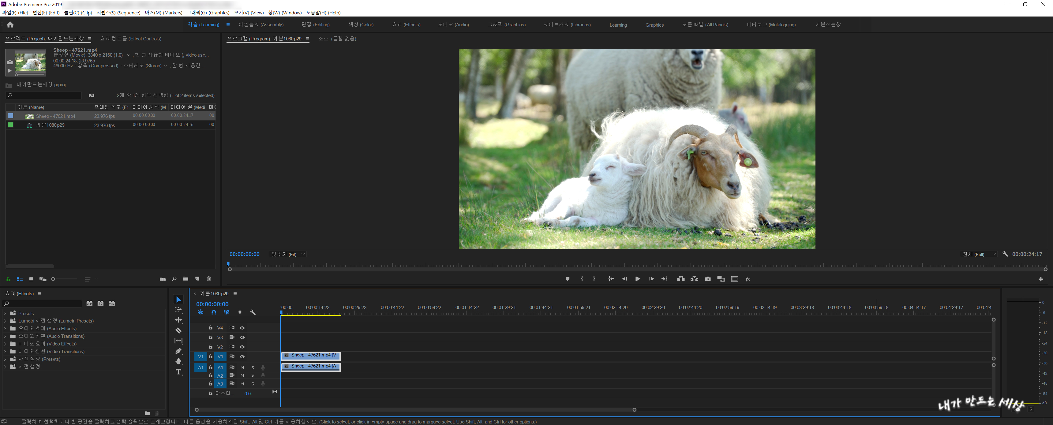Open Program monitor wrench settings
The height and width of the screenshot is (425, 1053).
coord(1005,254)
